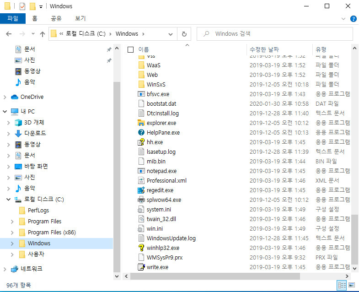This screenshot has height=292, width=359.
Task: Click write.exe icon
Action: coord(141,267)
